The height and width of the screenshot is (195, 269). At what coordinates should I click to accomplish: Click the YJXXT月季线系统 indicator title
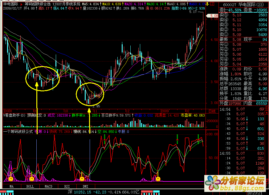[67, 4]
